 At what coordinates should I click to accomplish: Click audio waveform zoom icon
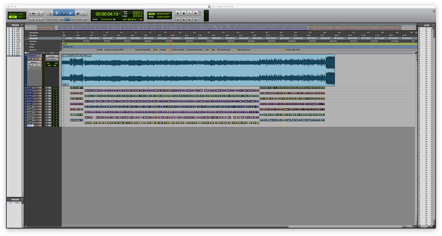34,13
